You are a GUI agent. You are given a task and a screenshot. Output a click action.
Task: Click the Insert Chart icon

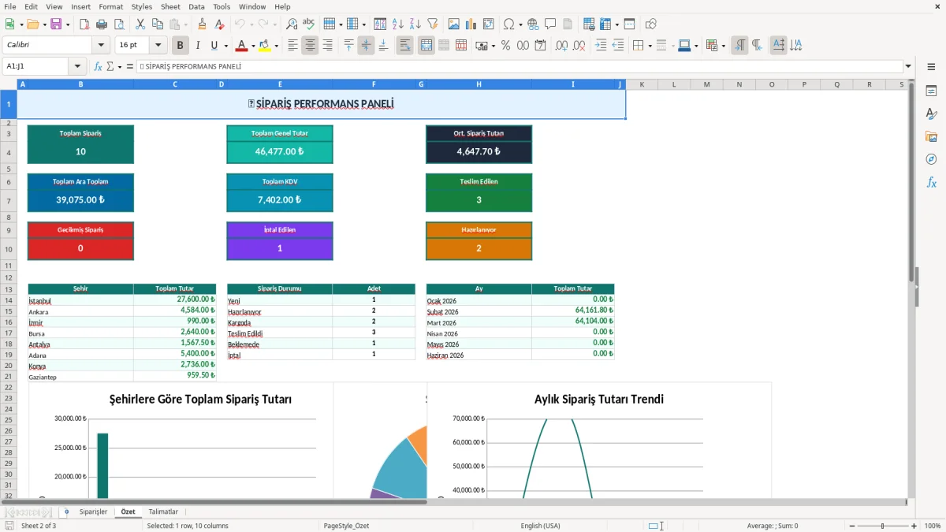(471, 24)
